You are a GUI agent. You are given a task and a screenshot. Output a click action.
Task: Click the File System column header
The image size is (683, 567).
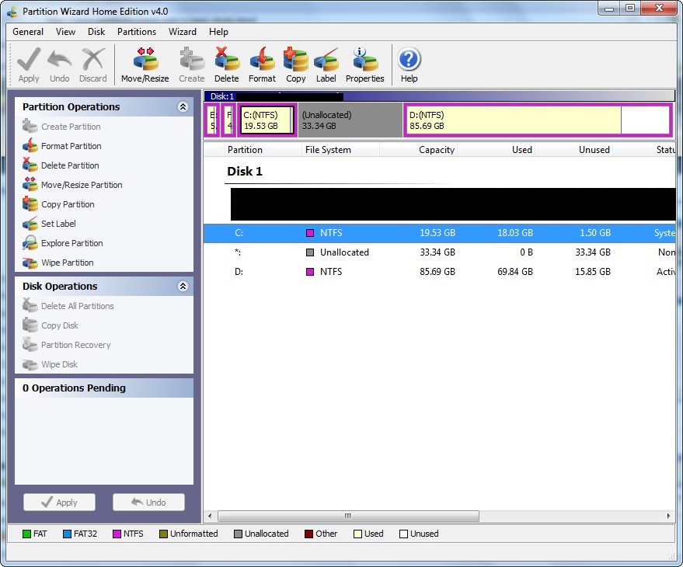coord(340,150)
